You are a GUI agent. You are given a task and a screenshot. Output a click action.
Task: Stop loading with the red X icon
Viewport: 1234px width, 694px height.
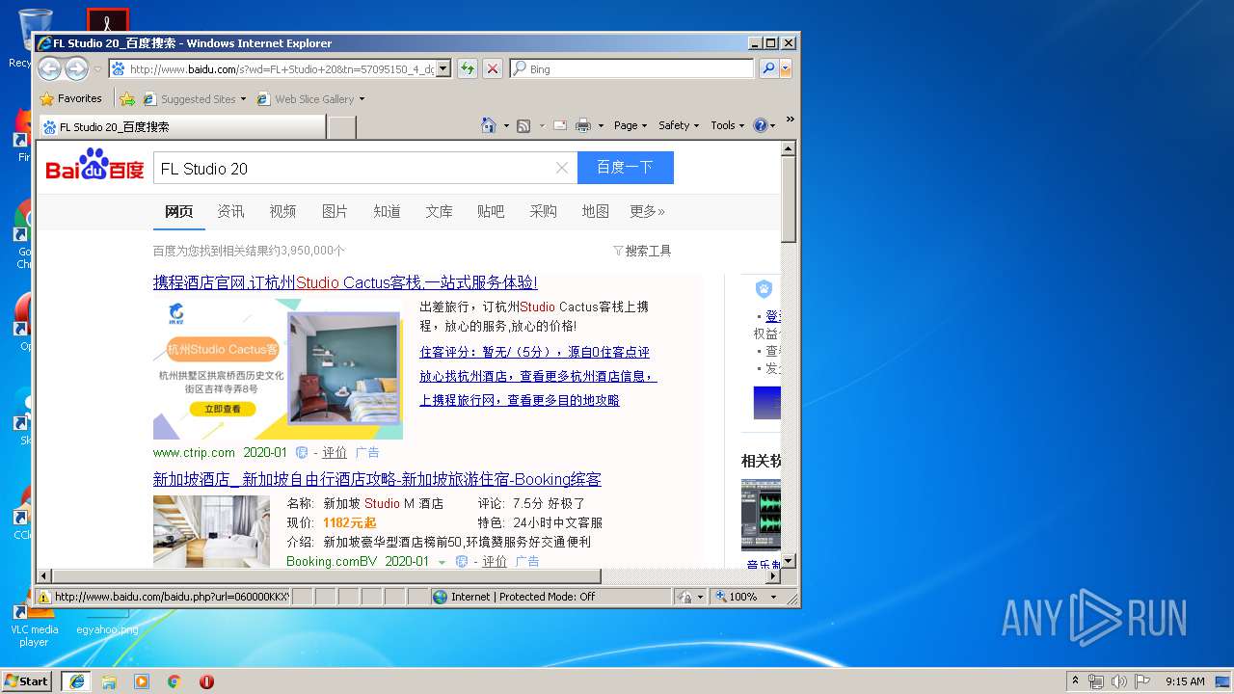(x=493, y=68)
